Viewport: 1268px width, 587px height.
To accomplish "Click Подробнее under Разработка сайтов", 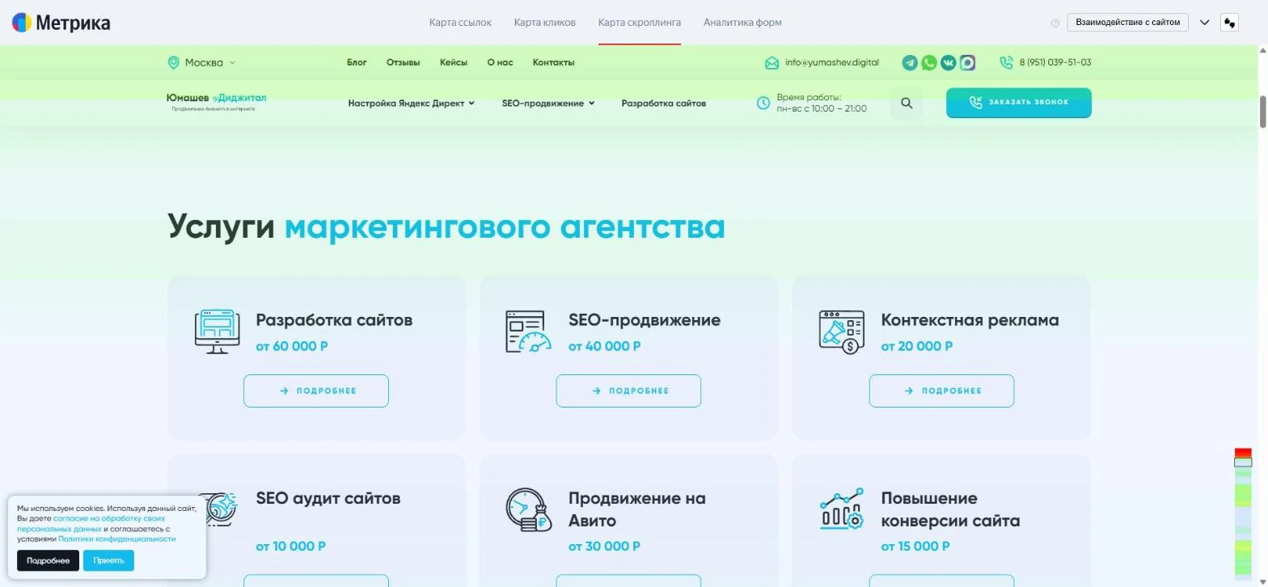I will pyautogui.click(x=316, y=391).
